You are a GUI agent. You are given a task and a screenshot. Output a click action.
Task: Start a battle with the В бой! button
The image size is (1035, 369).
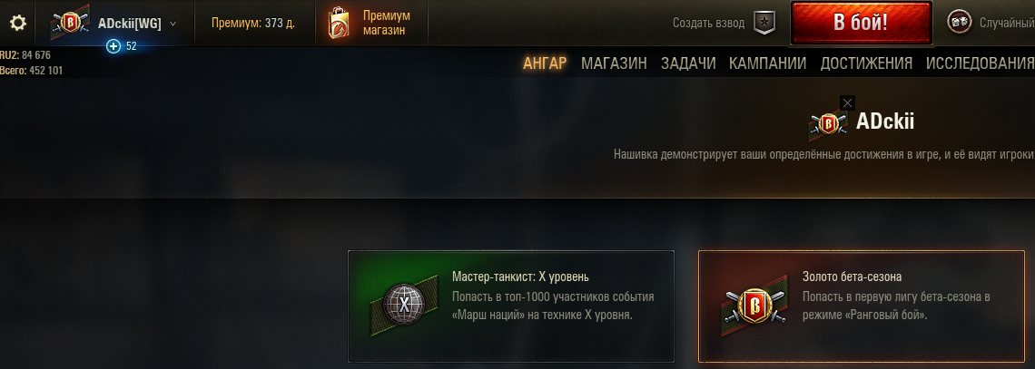[861, 23]
